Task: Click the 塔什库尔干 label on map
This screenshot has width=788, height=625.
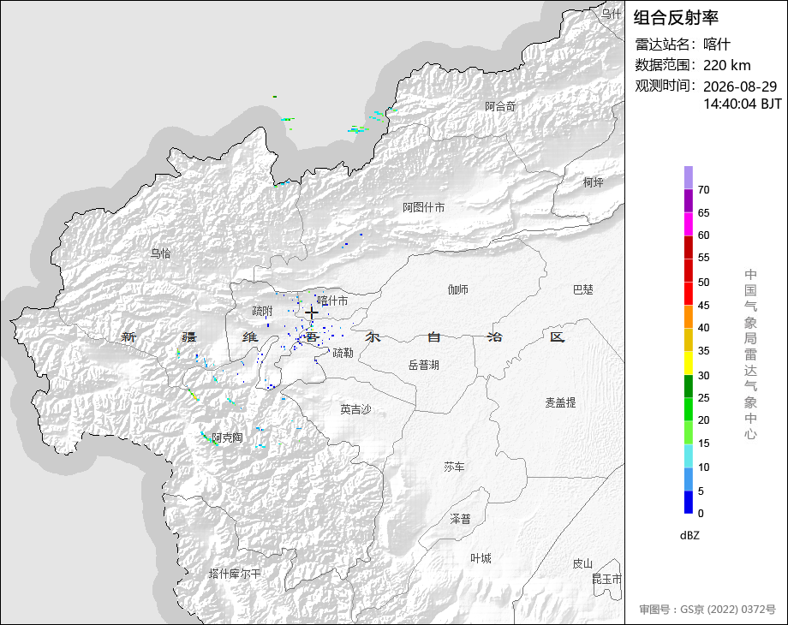Action: 235,574
